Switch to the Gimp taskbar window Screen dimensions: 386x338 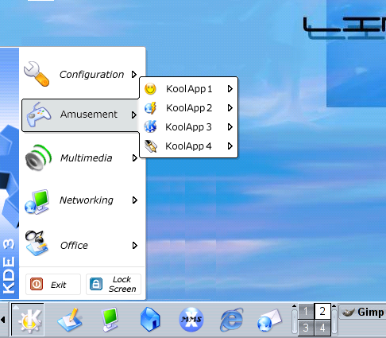(362, 312)
